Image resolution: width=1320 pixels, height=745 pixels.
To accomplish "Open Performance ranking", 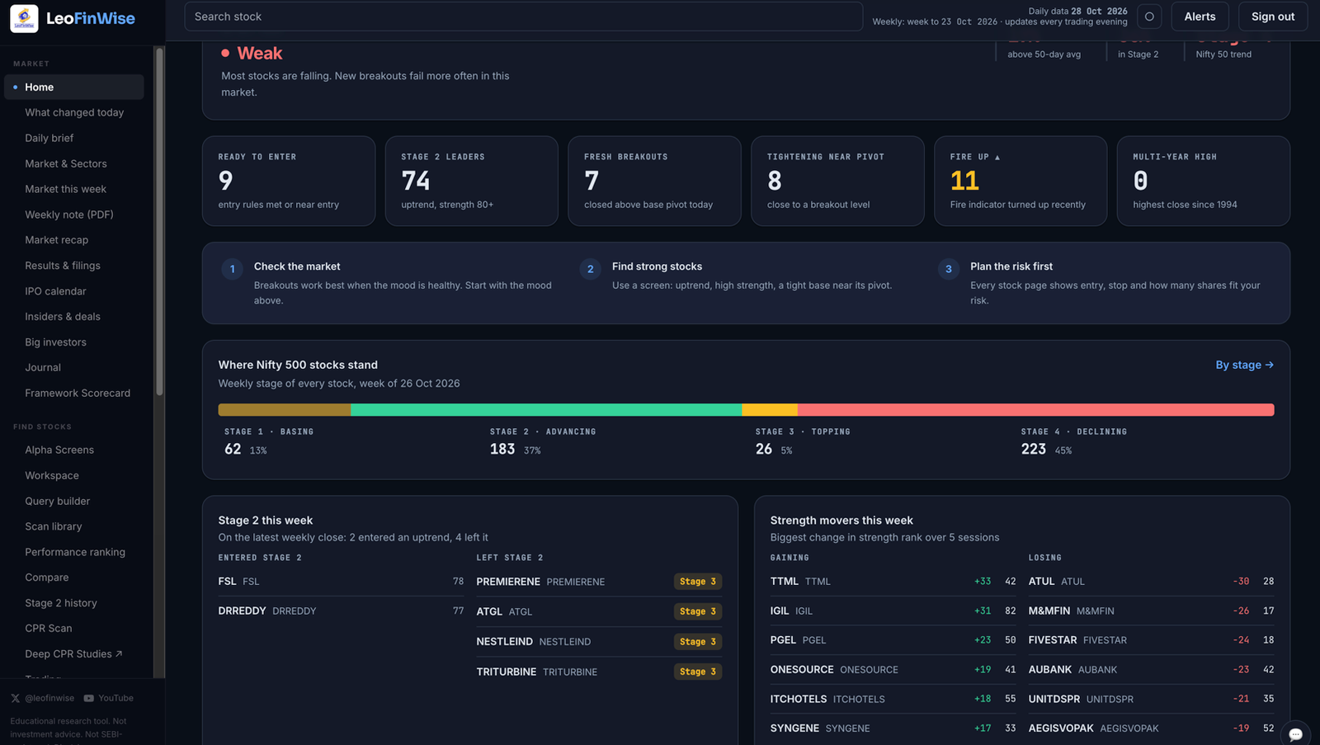I will 75,552.
